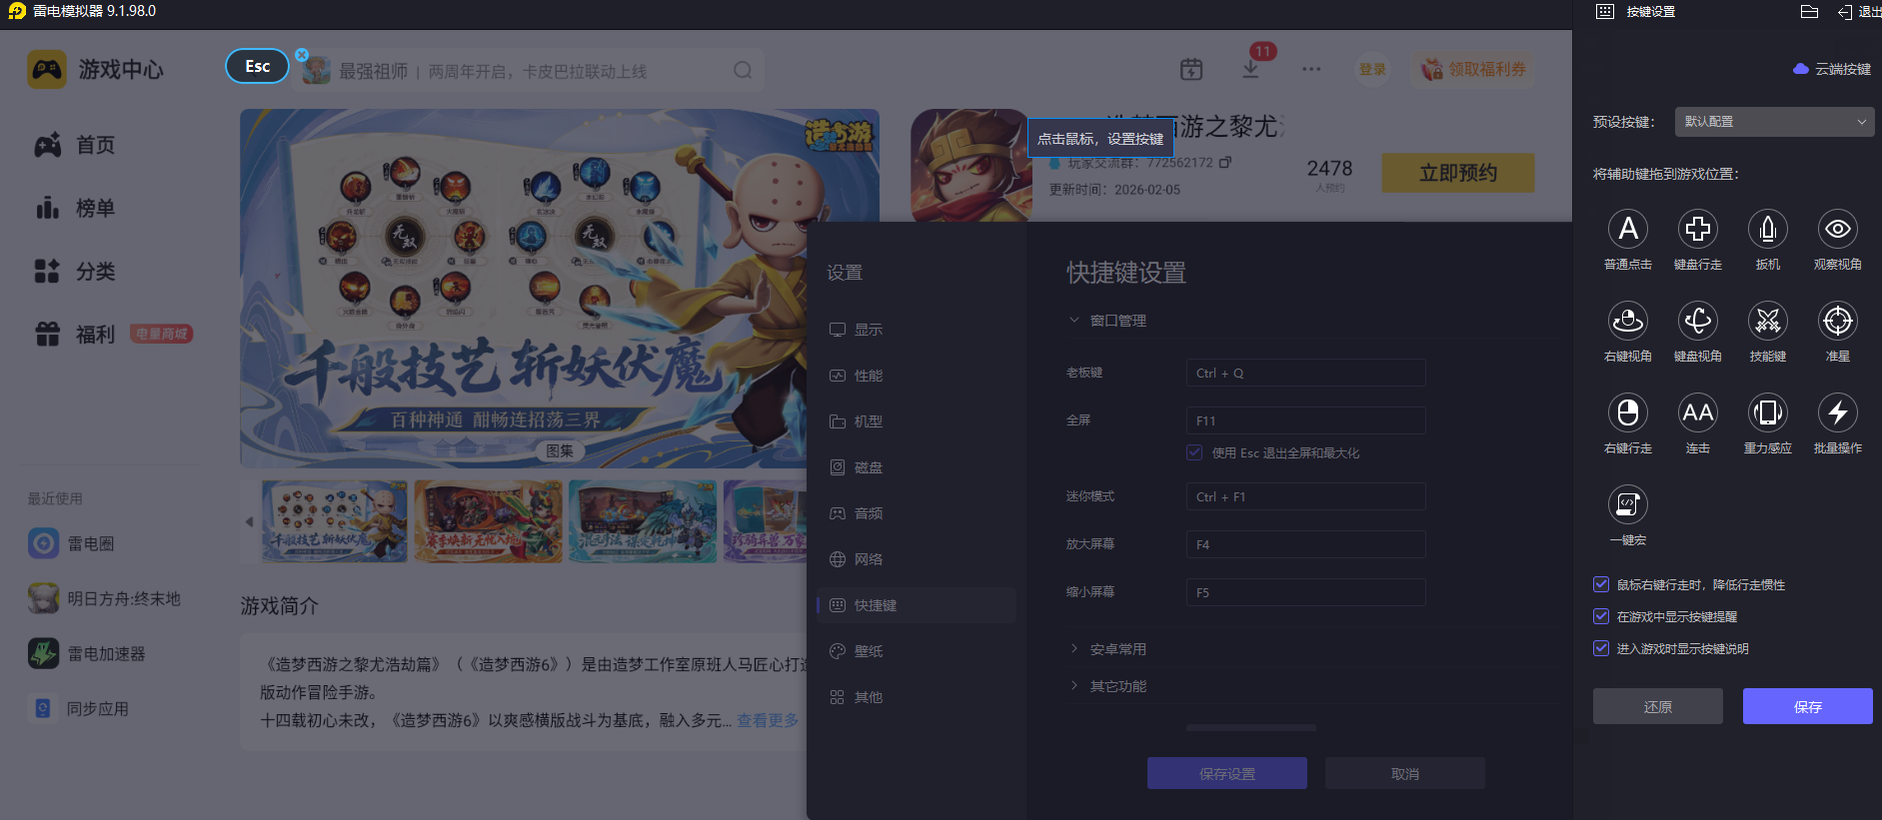Click the settings dialog horizontal scrollbar
This screenshot has height=820, width=1882.
[x=1250, y=727]
